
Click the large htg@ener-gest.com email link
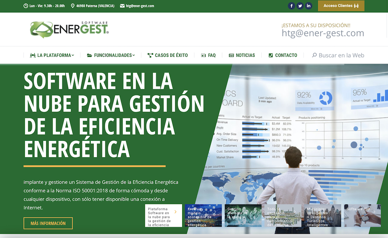(x=323, y=33)
